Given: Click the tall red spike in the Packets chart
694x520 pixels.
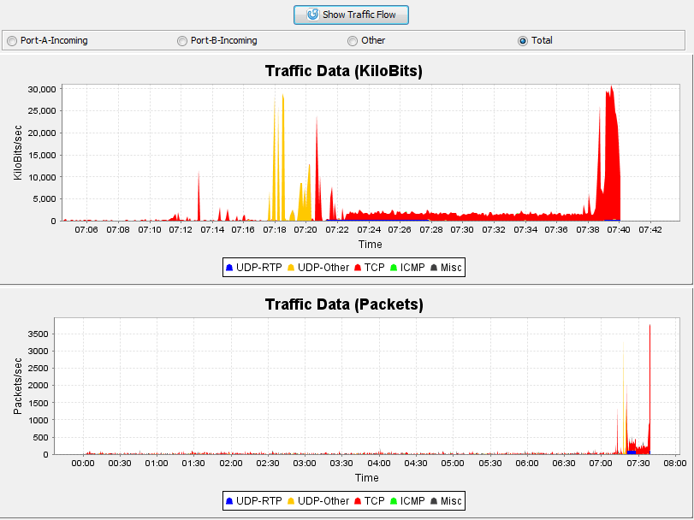Looking at the screenshot, I should point(650,389).
